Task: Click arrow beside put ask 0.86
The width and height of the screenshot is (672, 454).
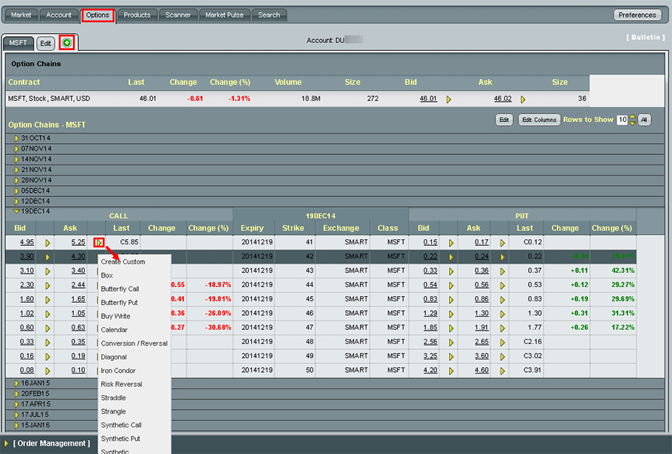Action: 502,300
